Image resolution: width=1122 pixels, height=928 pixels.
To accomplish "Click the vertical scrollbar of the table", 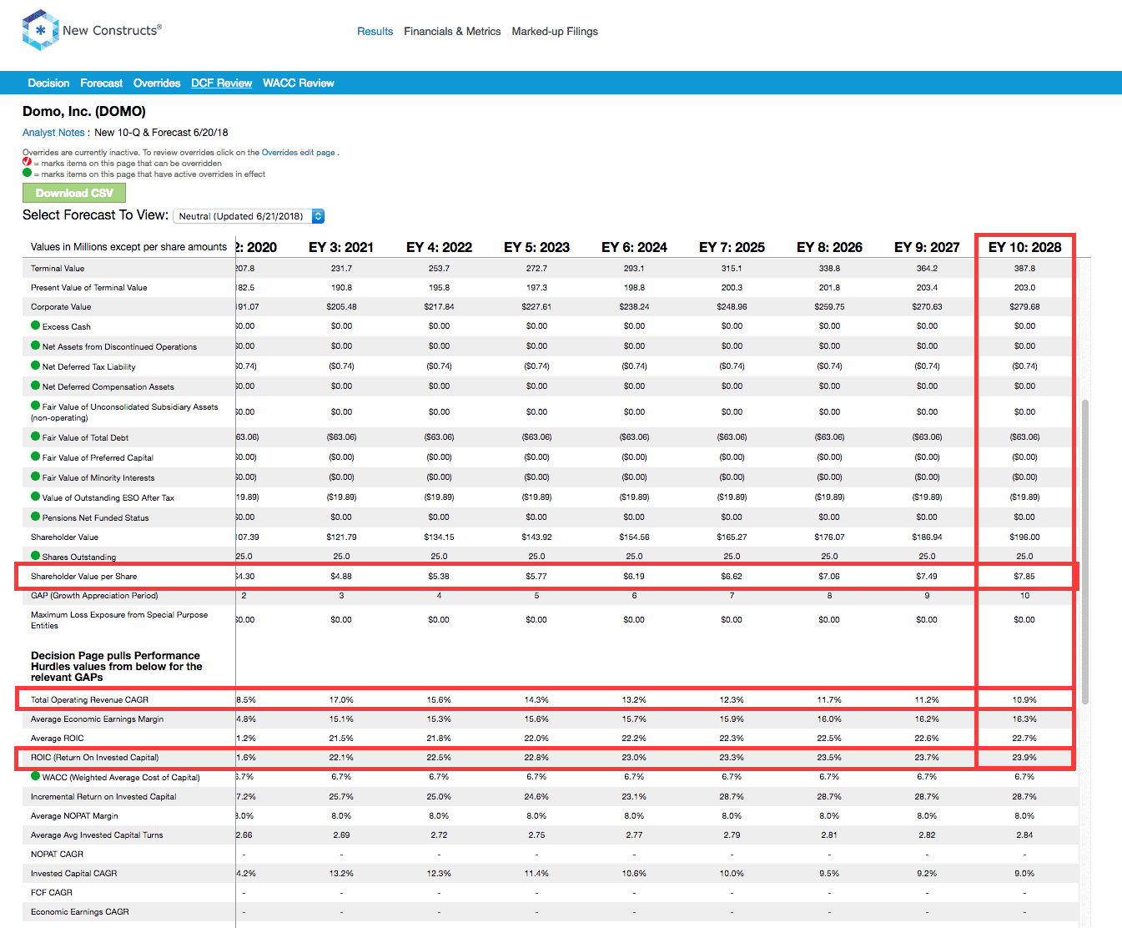I will (x=1084, y=551).
